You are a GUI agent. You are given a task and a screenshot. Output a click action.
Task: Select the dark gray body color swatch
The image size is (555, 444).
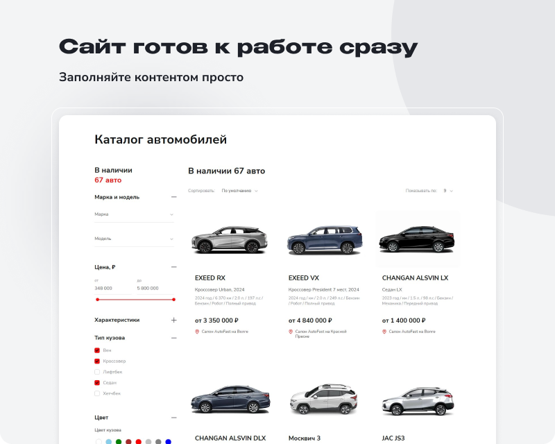coord(158,441)
